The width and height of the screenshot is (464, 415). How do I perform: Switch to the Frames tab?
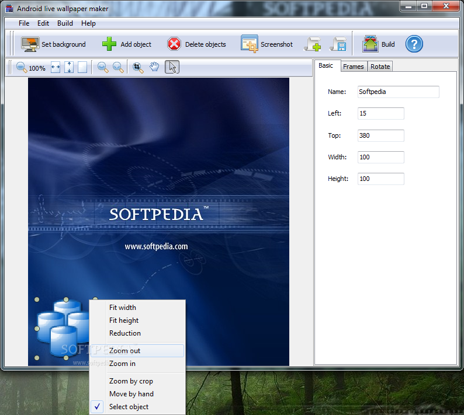click(354, 67)
